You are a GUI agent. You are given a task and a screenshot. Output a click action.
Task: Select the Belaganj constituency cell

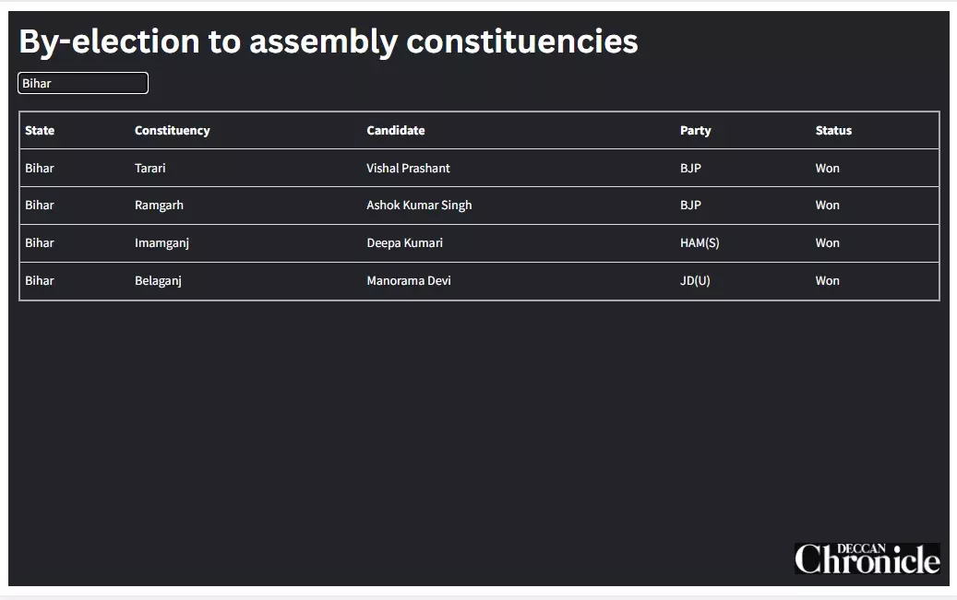pos(158,281)
